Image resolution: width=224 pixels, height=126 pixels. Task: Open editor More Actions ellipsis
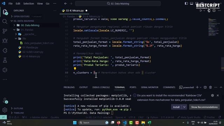(x=219, y=10)
